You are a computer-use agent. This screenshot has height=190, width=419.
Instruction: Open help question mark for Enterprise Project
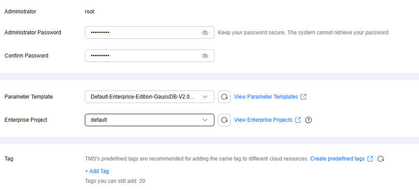pos(308,120)
